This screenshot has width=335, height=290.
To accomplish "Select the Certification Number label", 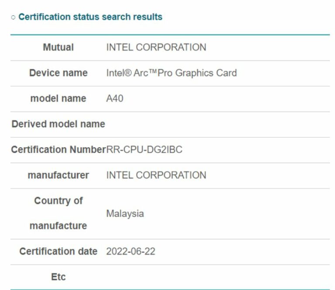I will pyautogui.click(x=58, y=150).
